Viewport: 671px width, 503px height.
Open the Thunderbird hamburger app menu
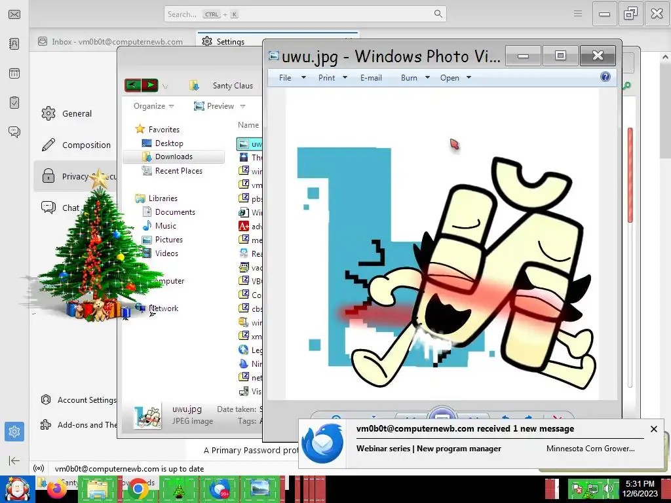[578, 14]
